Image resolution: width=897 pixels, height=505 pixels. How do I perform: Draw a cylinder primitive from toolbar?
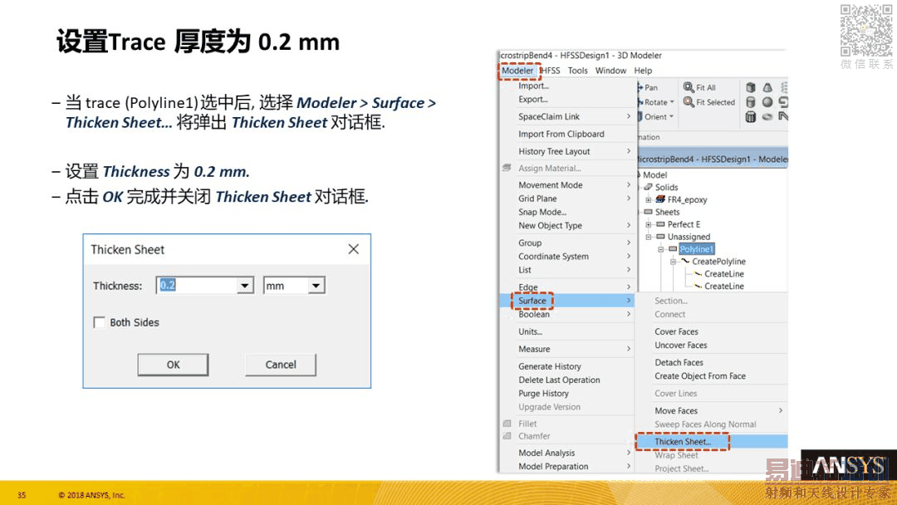(x=751, y=102)
